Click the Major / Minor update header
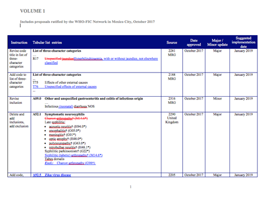The width and height of the screenshot is (263, 200). coord(217,42)
